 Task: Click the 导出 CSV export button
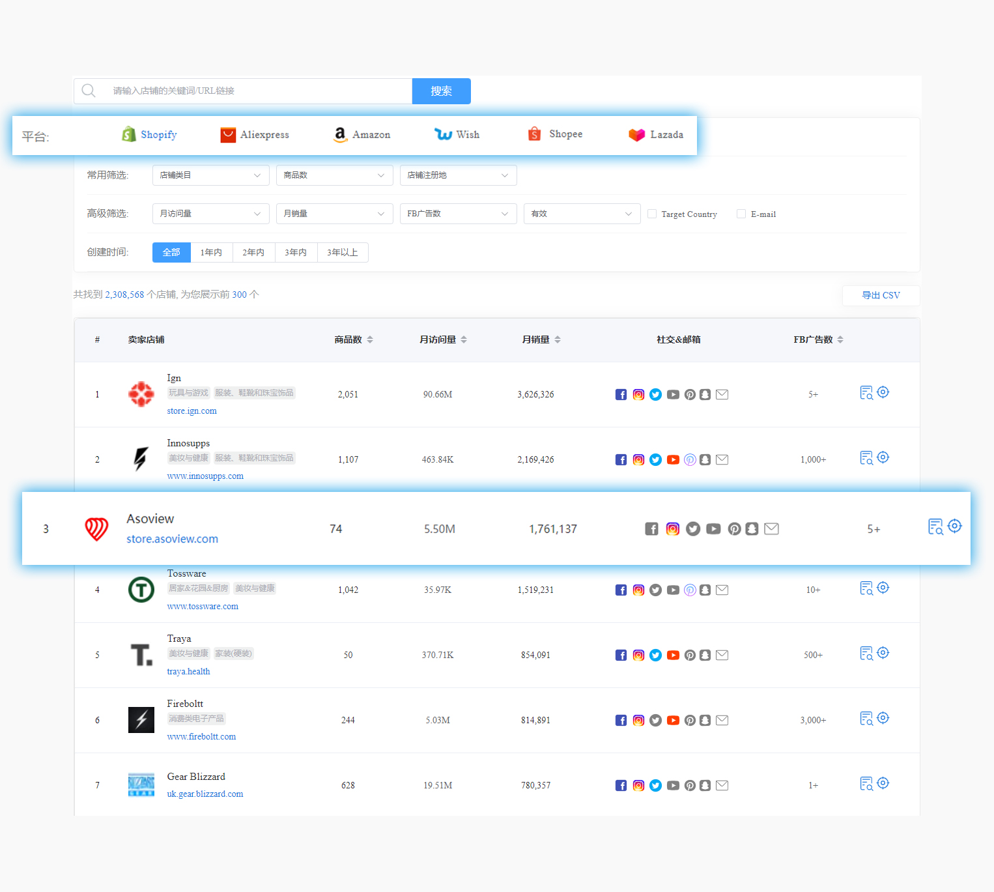[x=881, y=295]
